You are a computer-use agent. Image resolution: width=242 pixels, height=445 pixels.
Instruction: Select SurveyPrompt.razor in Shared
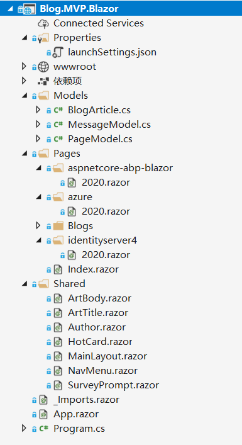point(113,385)
